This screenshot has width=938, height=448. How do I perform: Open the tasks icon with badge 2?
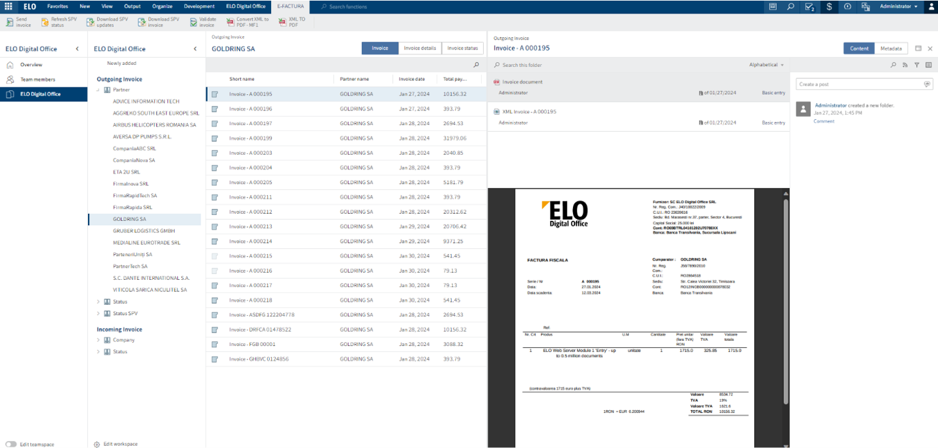tap(810, 6)
